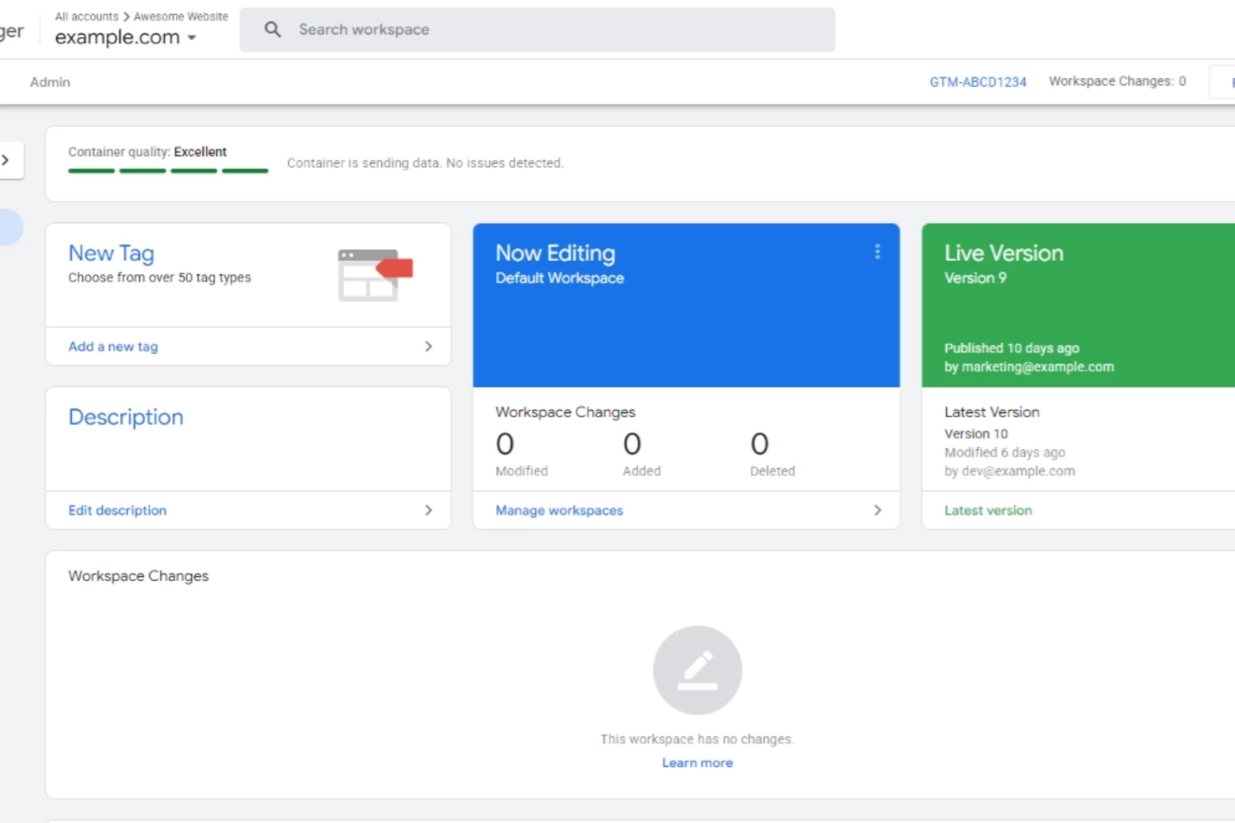Click the Container quality Excellent indicator
This screenshot has width=1235, height=823.
pyautogui.click(x=168, y=160)
